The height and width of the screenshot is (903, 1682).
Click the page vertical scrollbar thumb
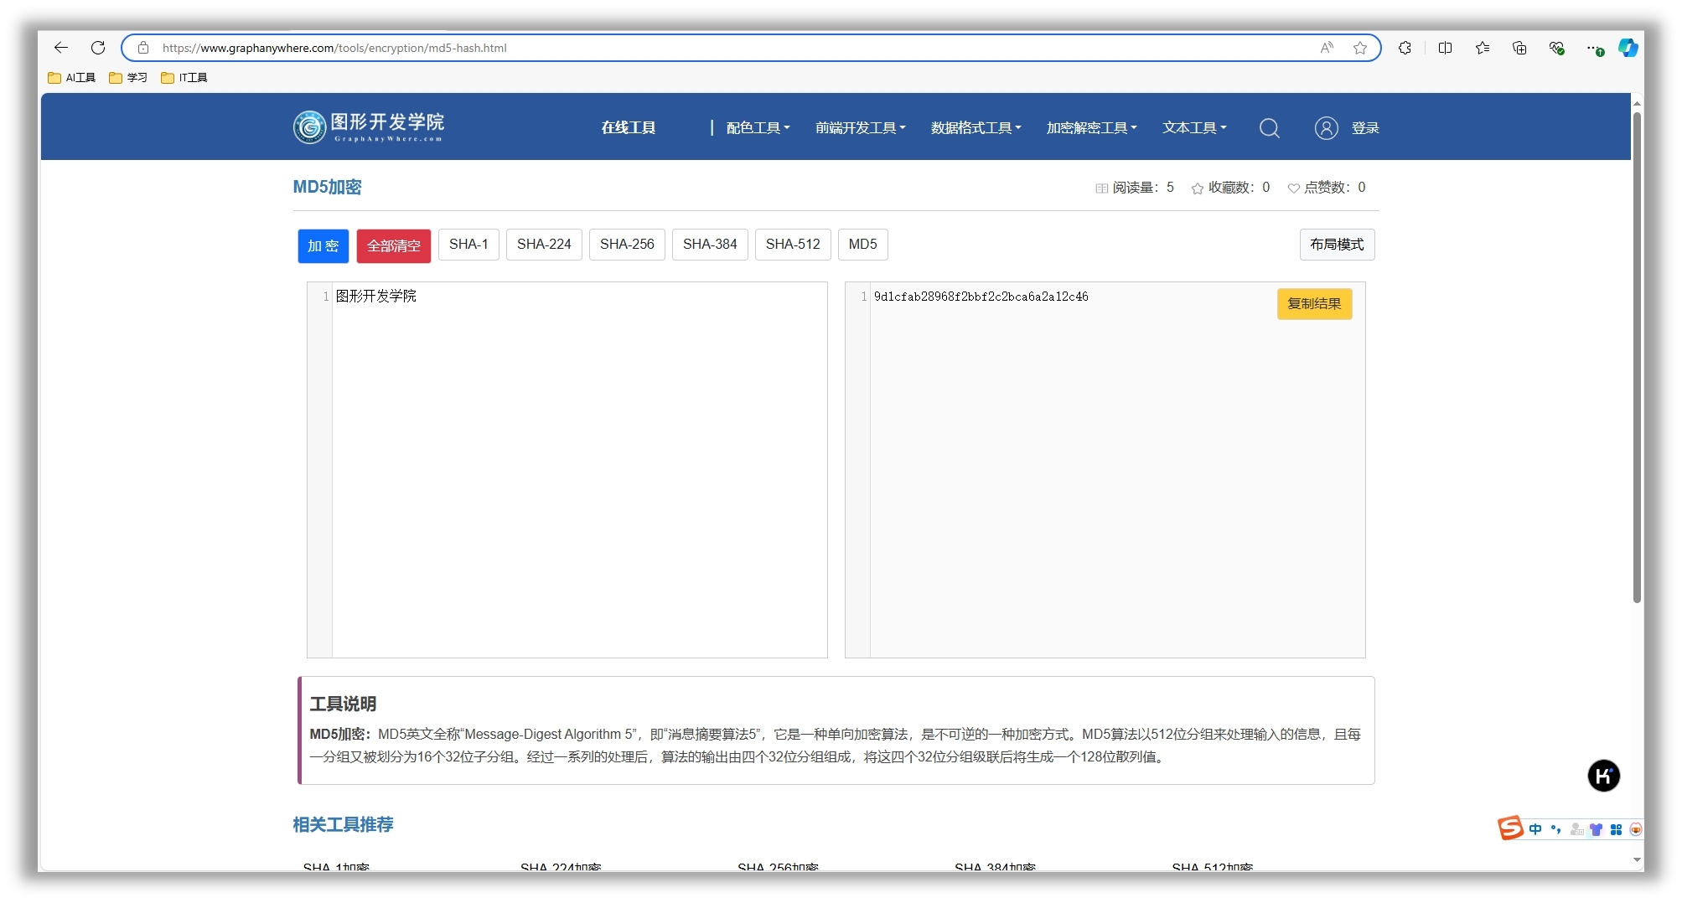pos(1637,357)
